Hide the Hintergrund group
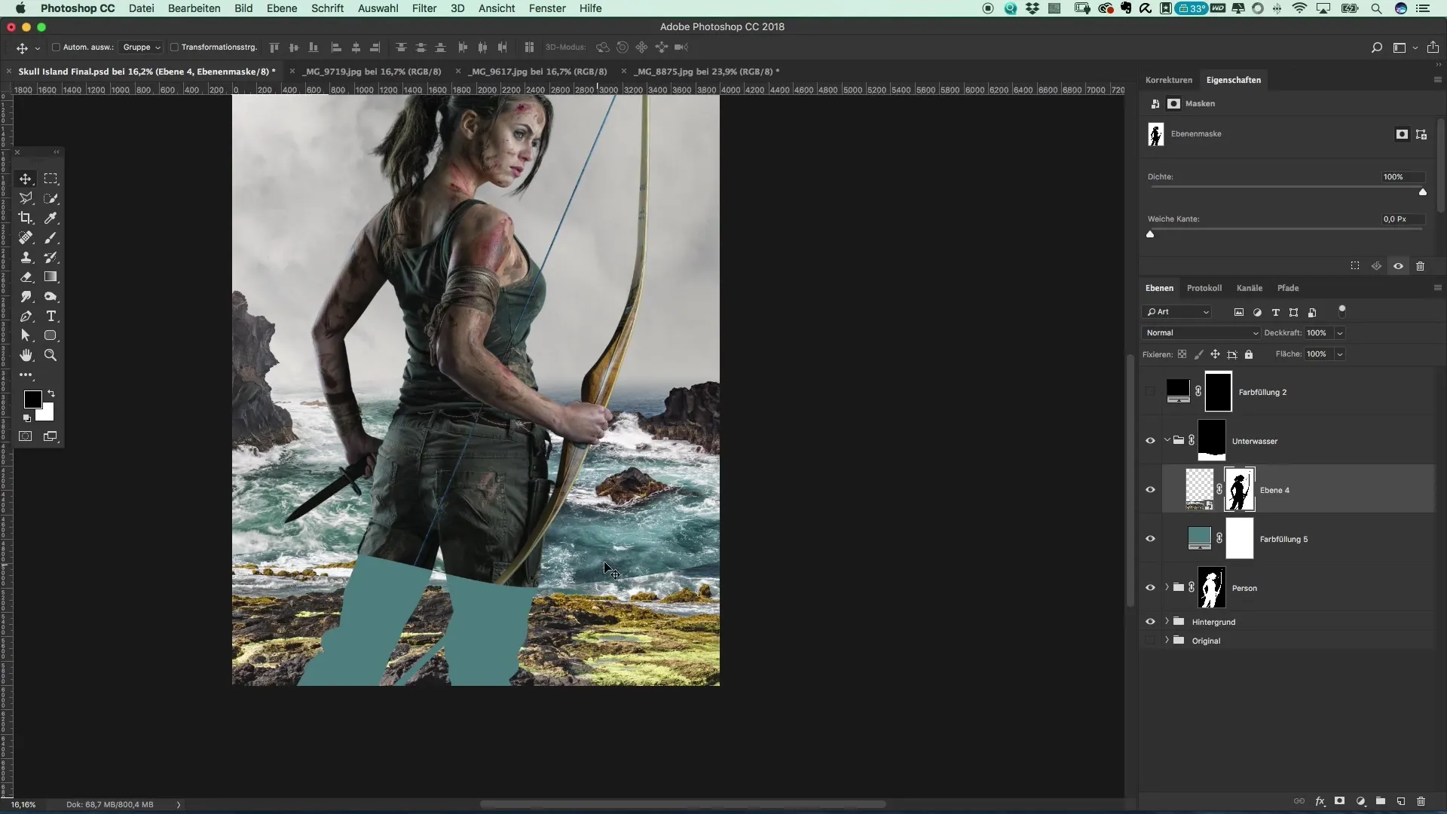This screenshot has height=814, width=1447. click(x=1150, y=622)
